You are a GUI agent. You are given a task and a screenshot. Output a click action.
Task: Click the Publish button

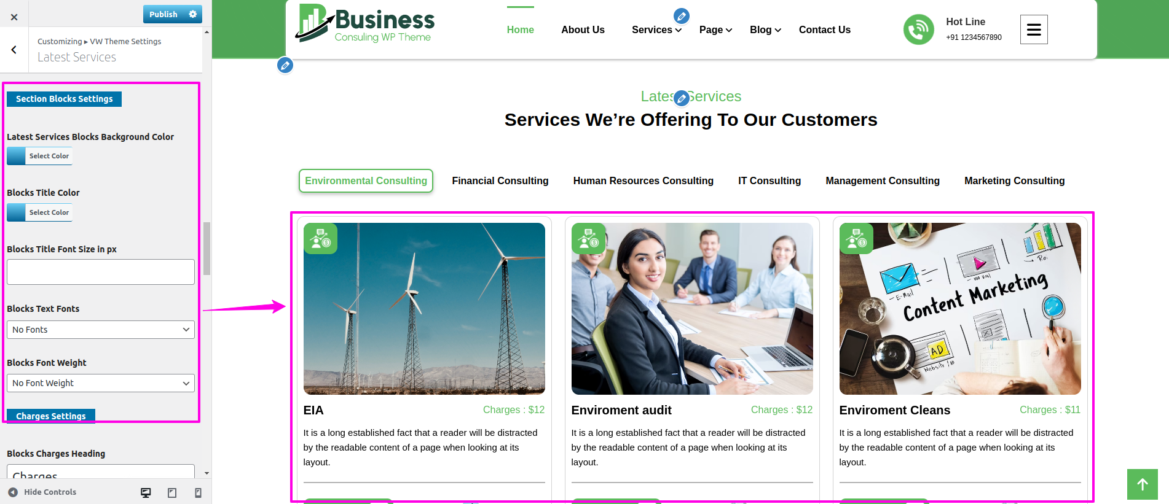[x=163, y=14]
